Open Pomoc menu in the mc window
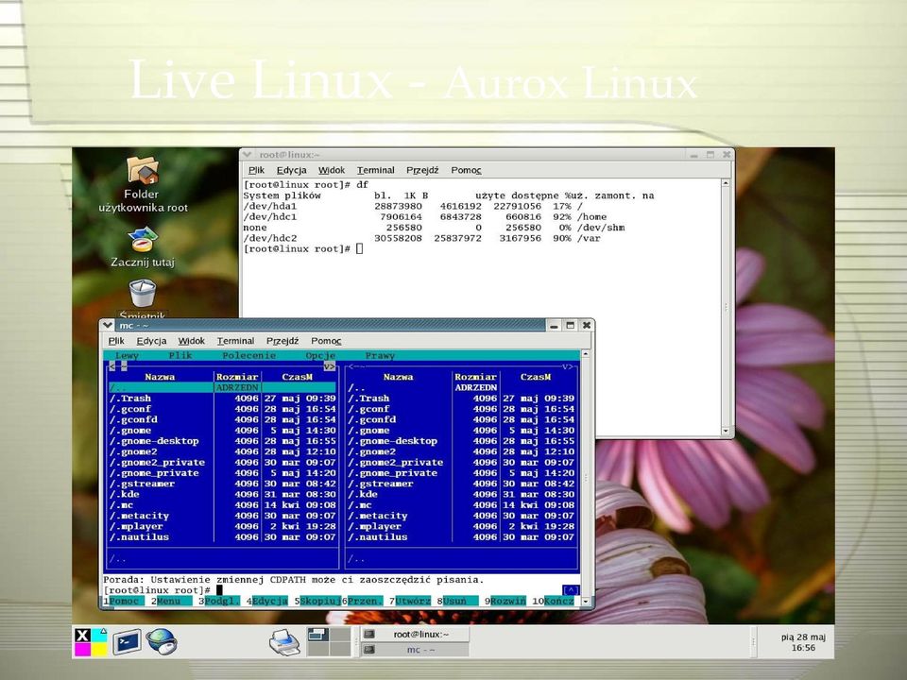The height and width of the screenshot is (680, 907). (326, 341)
